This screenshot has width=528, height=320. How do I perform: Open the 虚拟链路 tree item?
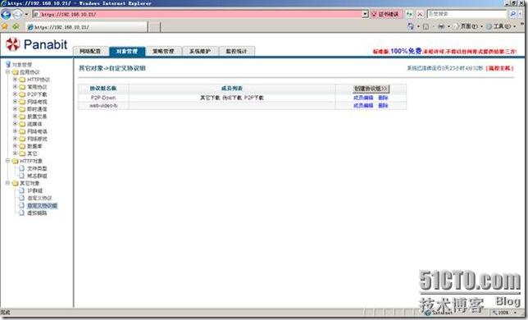point(37,213)
